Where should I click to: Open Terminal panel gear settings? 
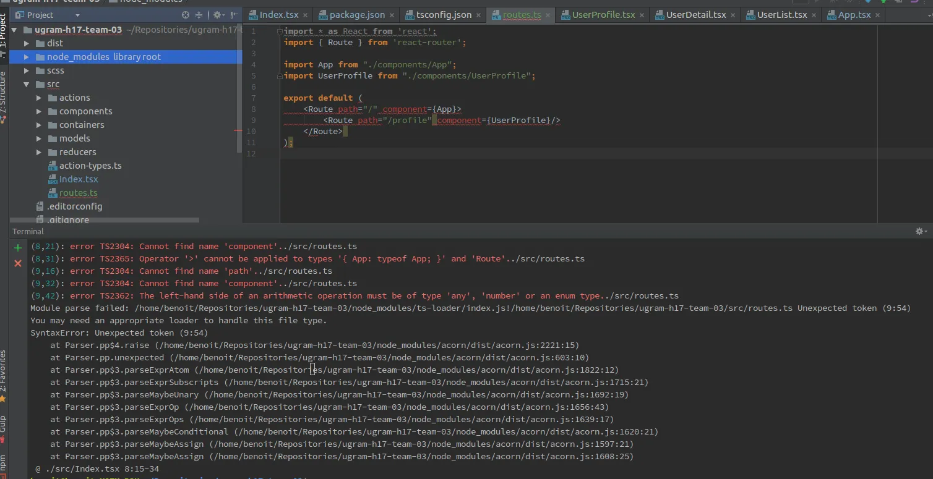[x=919, y=231]
